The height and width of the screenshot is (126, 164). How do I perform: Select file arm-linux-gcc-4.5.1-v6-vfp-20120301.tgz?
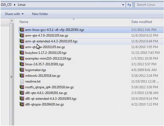[54, 30]
